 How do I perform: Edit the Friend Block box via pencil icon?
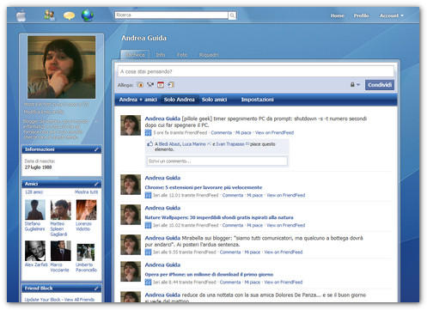pos(96,289)
